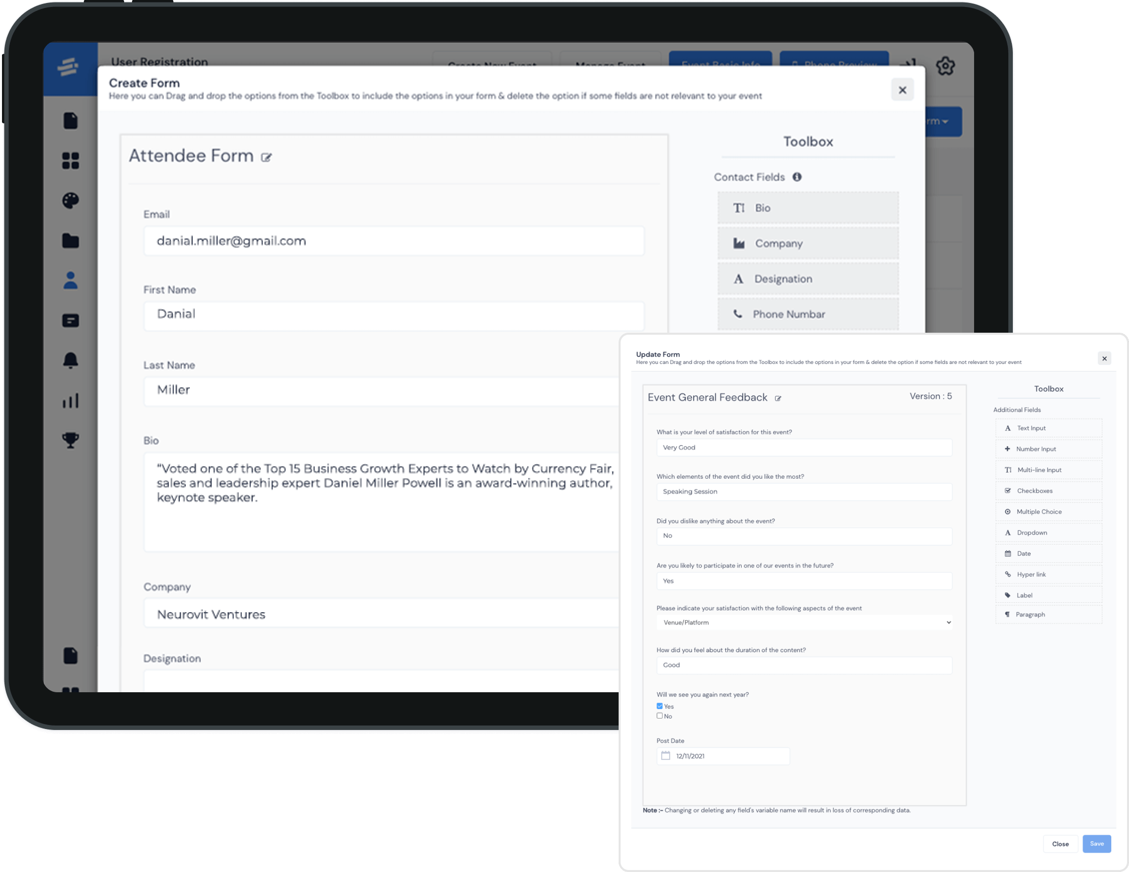Click the dashboard grid icon in the sidebar

(71, 161)
